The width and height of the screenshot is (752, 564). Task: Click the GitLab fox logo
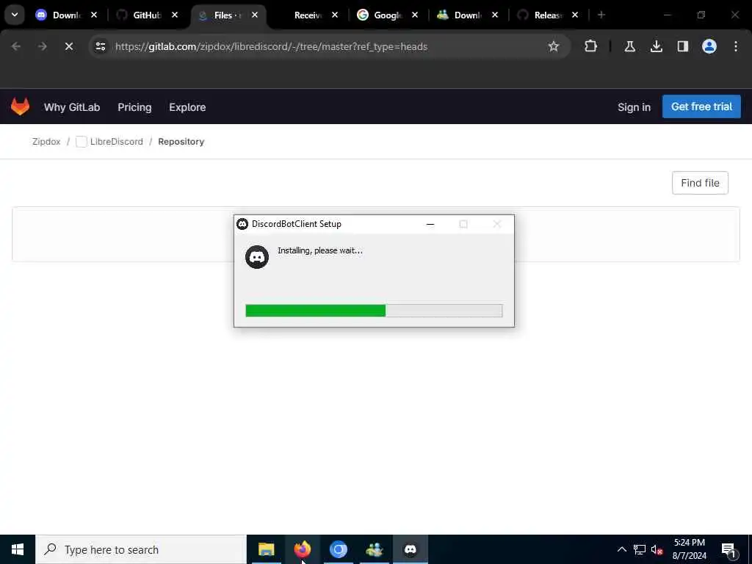[x=20, y=107]
